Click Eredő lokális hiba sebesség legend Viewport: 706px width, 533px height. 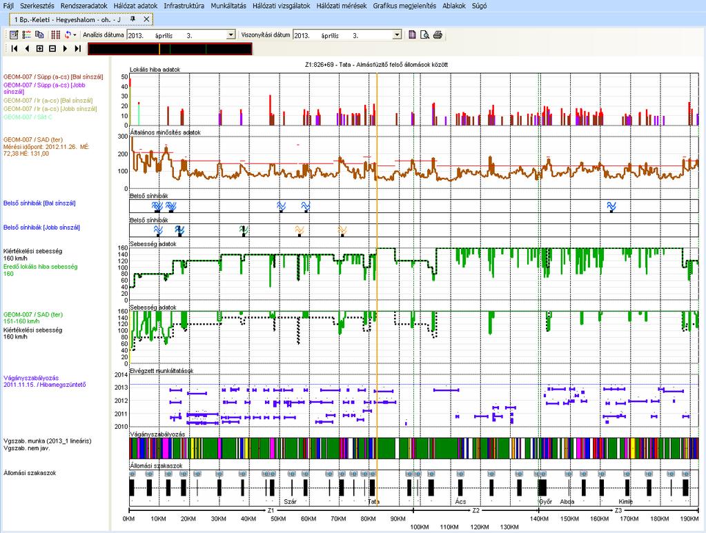click(x=40, y=267)
